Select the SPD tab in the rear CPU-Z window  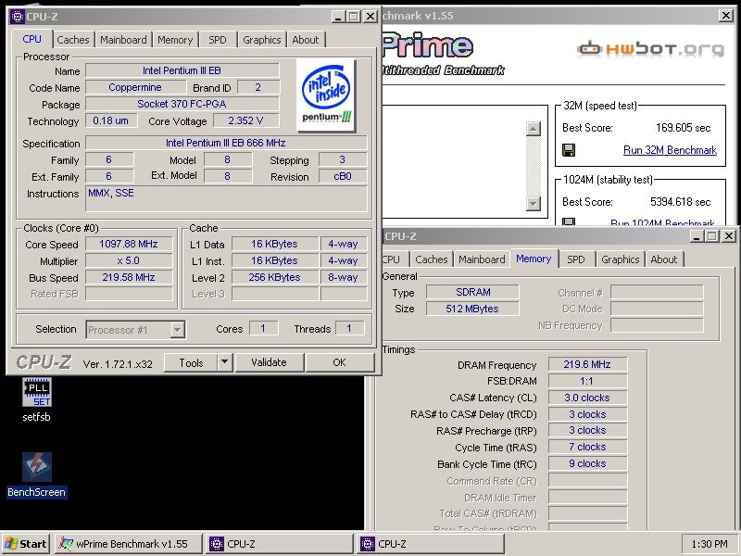tap(575, 259)
